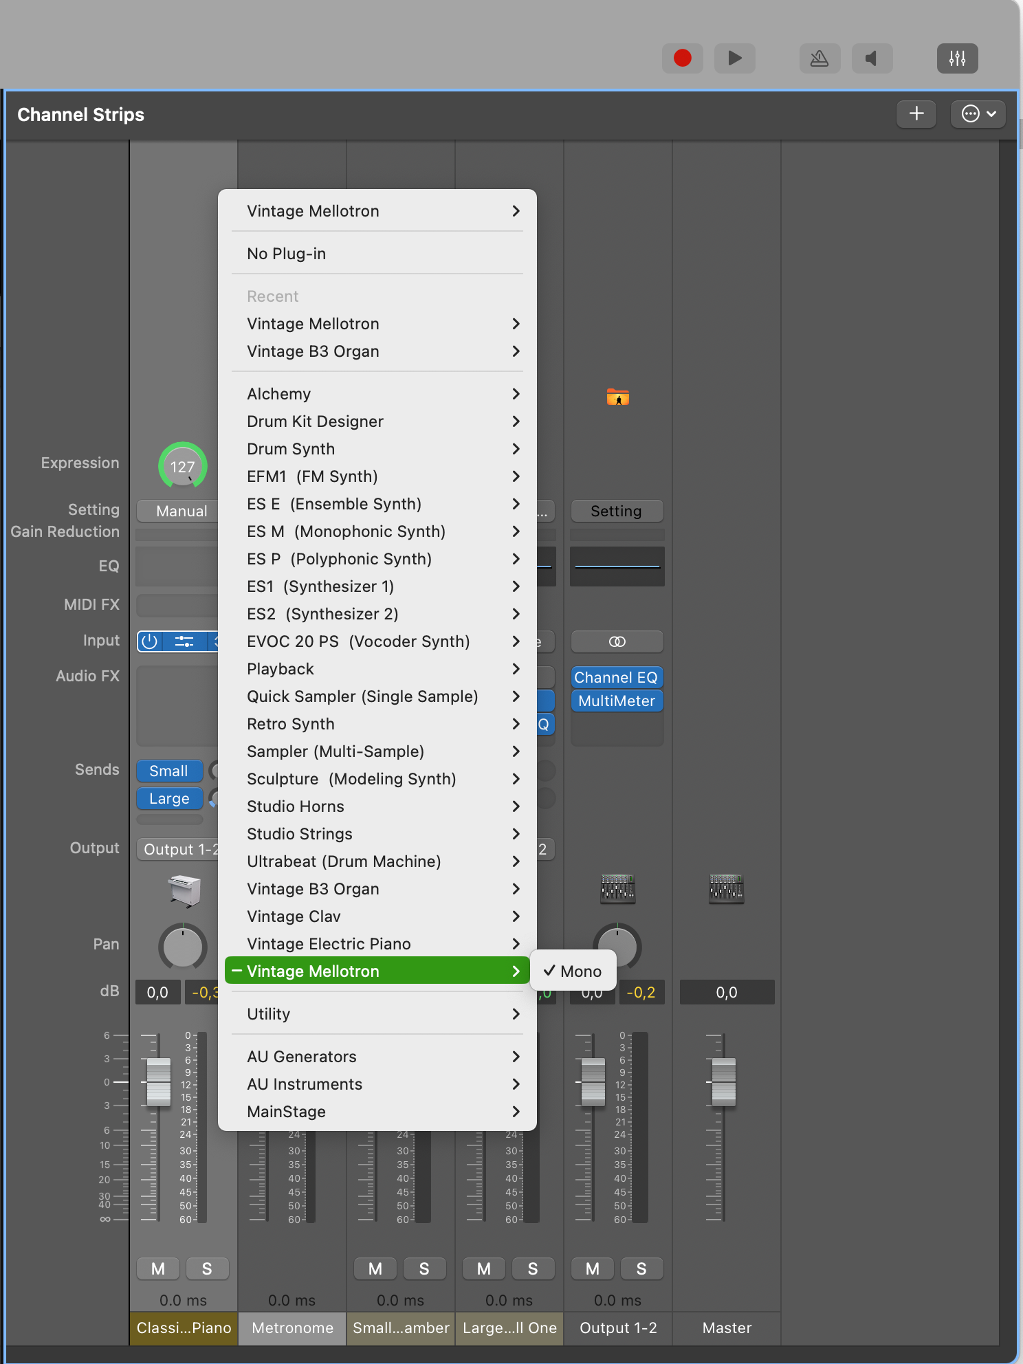Click the Master strip volume fader
Viewport: 1023px width, 1364px height.
pyautogui.click(x=724, y=1082)
